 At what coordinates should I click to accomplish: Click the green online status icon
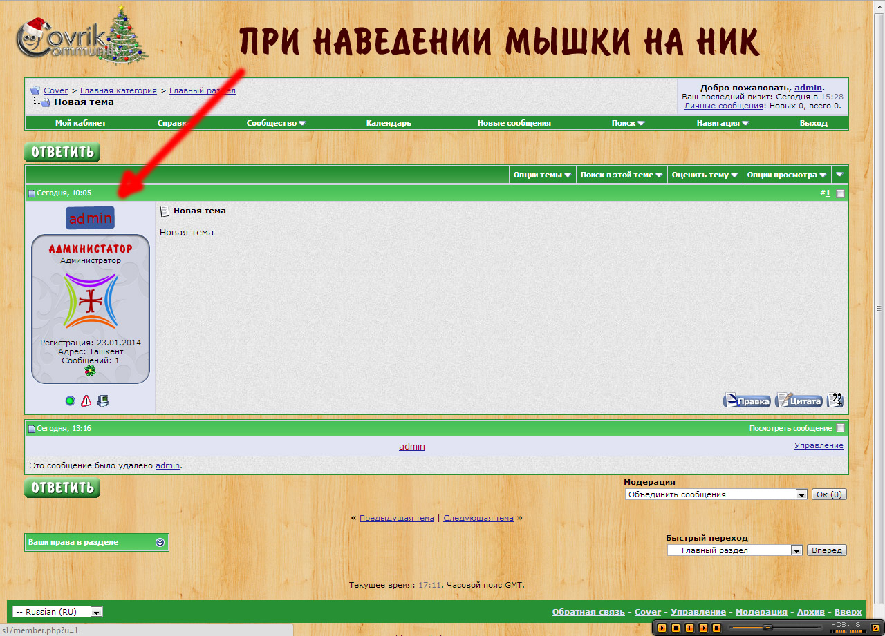[x=70, y=401]
